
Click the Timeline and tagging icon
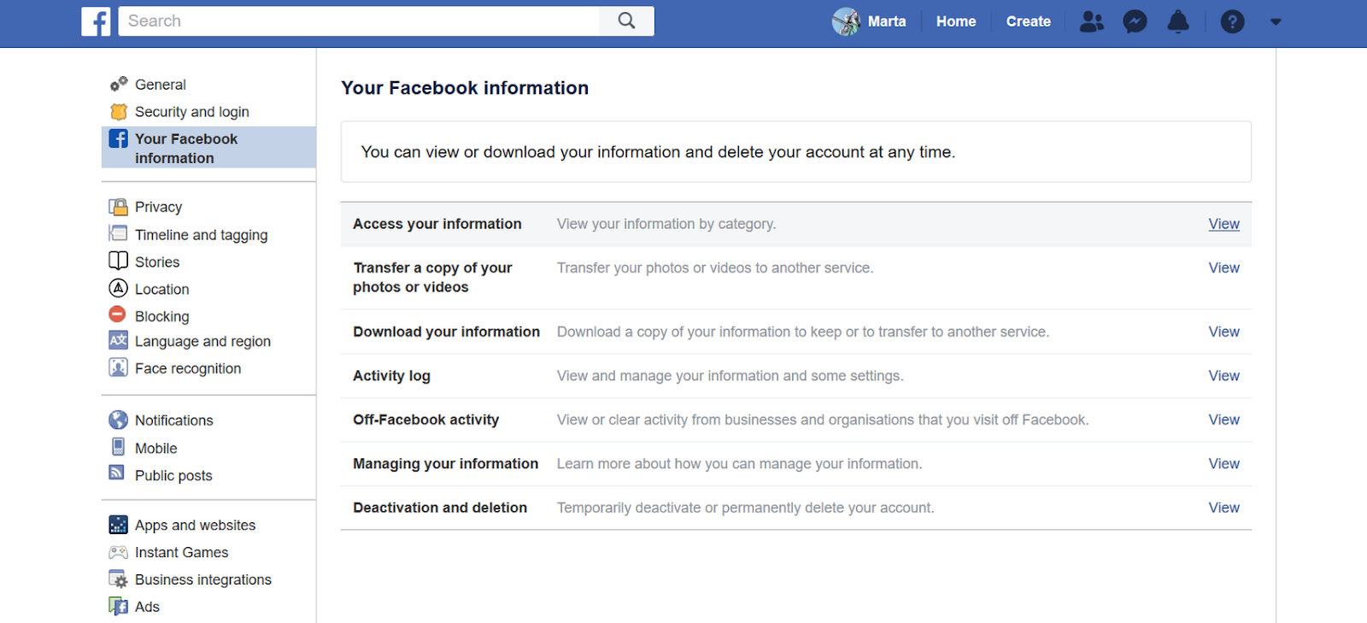click(118, 233)
